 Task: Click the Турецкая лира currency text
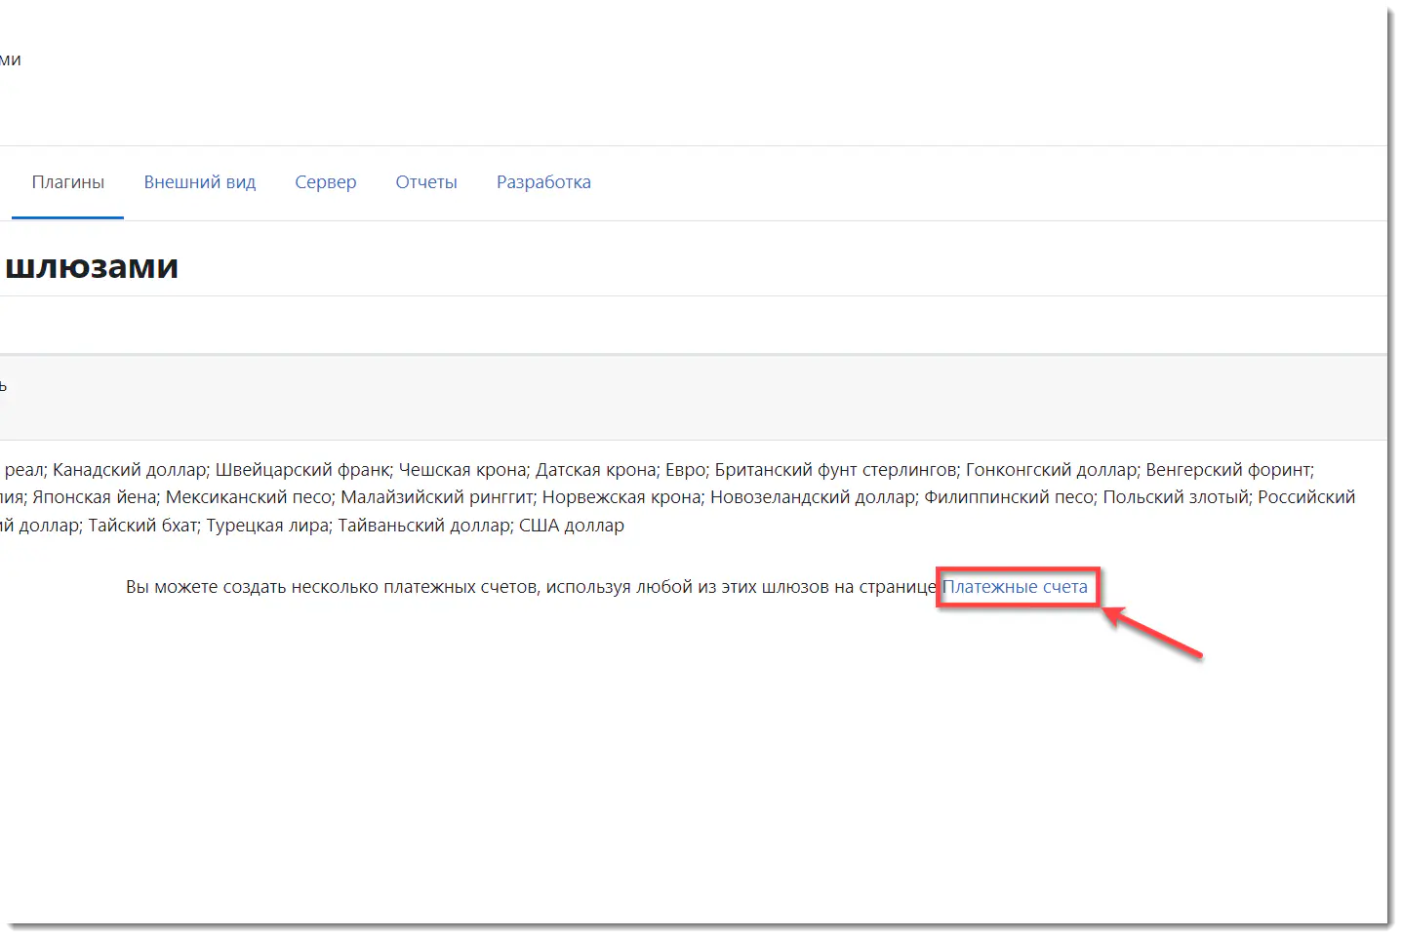[267, 526]
